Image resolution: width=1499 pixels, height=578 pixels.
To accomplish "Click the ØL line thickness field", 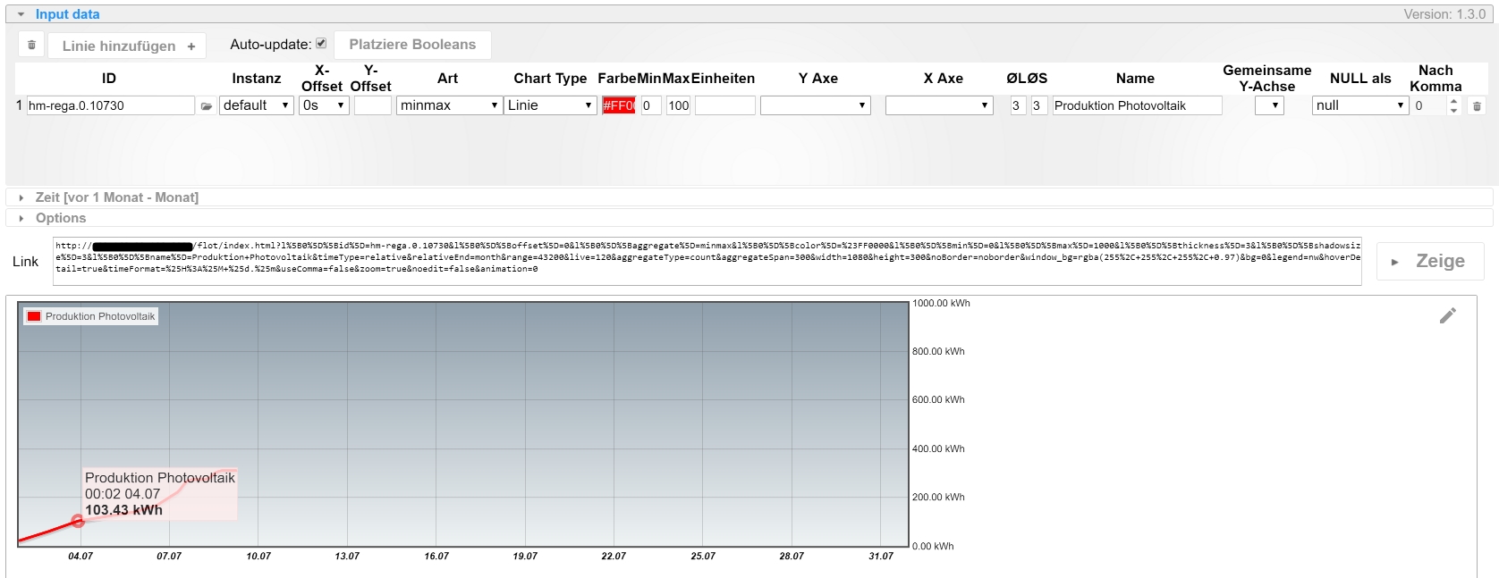I will [1018, 105].
